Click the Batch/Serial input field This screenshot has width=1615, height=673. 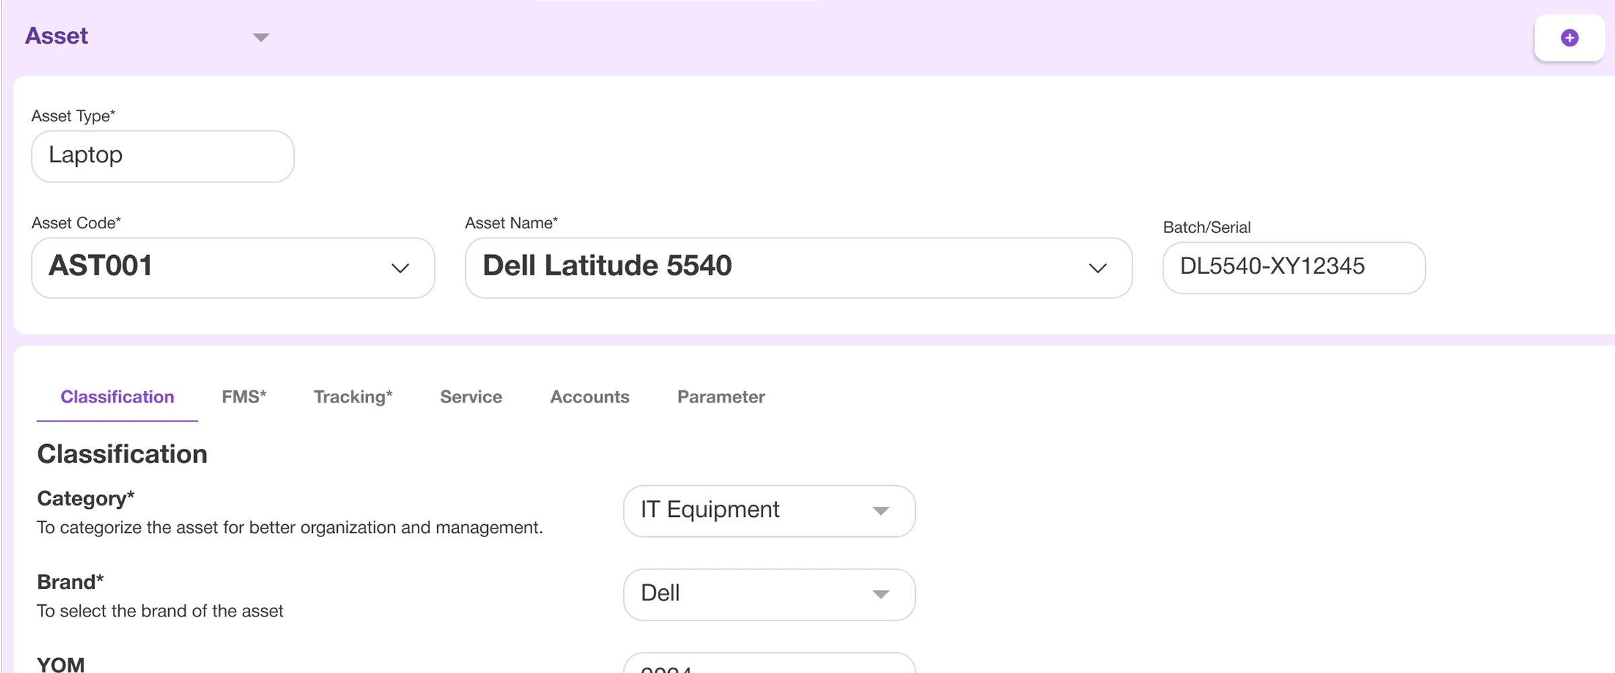(1293, 267)
